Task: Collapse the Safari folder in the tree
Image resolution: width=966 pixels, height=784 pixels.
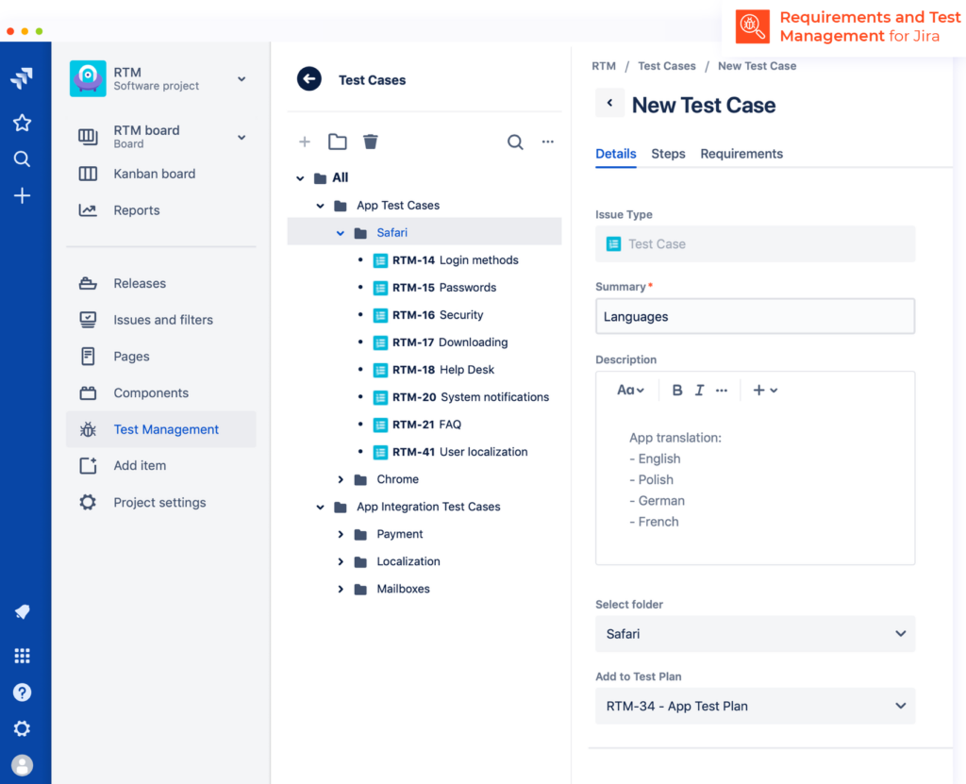Action: coord(341,232)
